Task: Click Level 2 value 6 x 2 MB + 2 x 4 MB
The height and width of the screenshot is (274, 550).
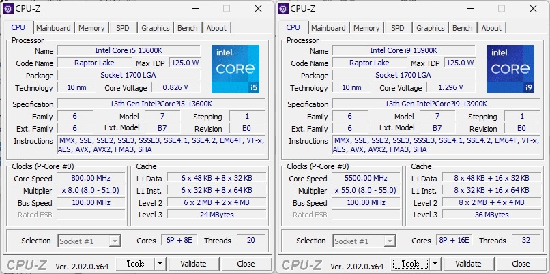Action: click(x=216, y=202)
